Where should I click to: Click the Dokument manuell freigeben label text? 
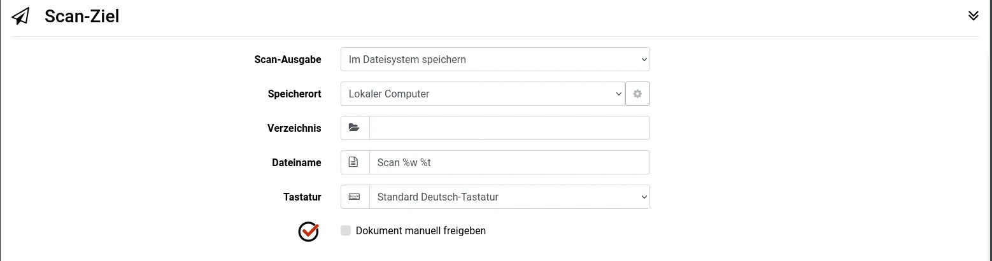(x=421, y=230)
